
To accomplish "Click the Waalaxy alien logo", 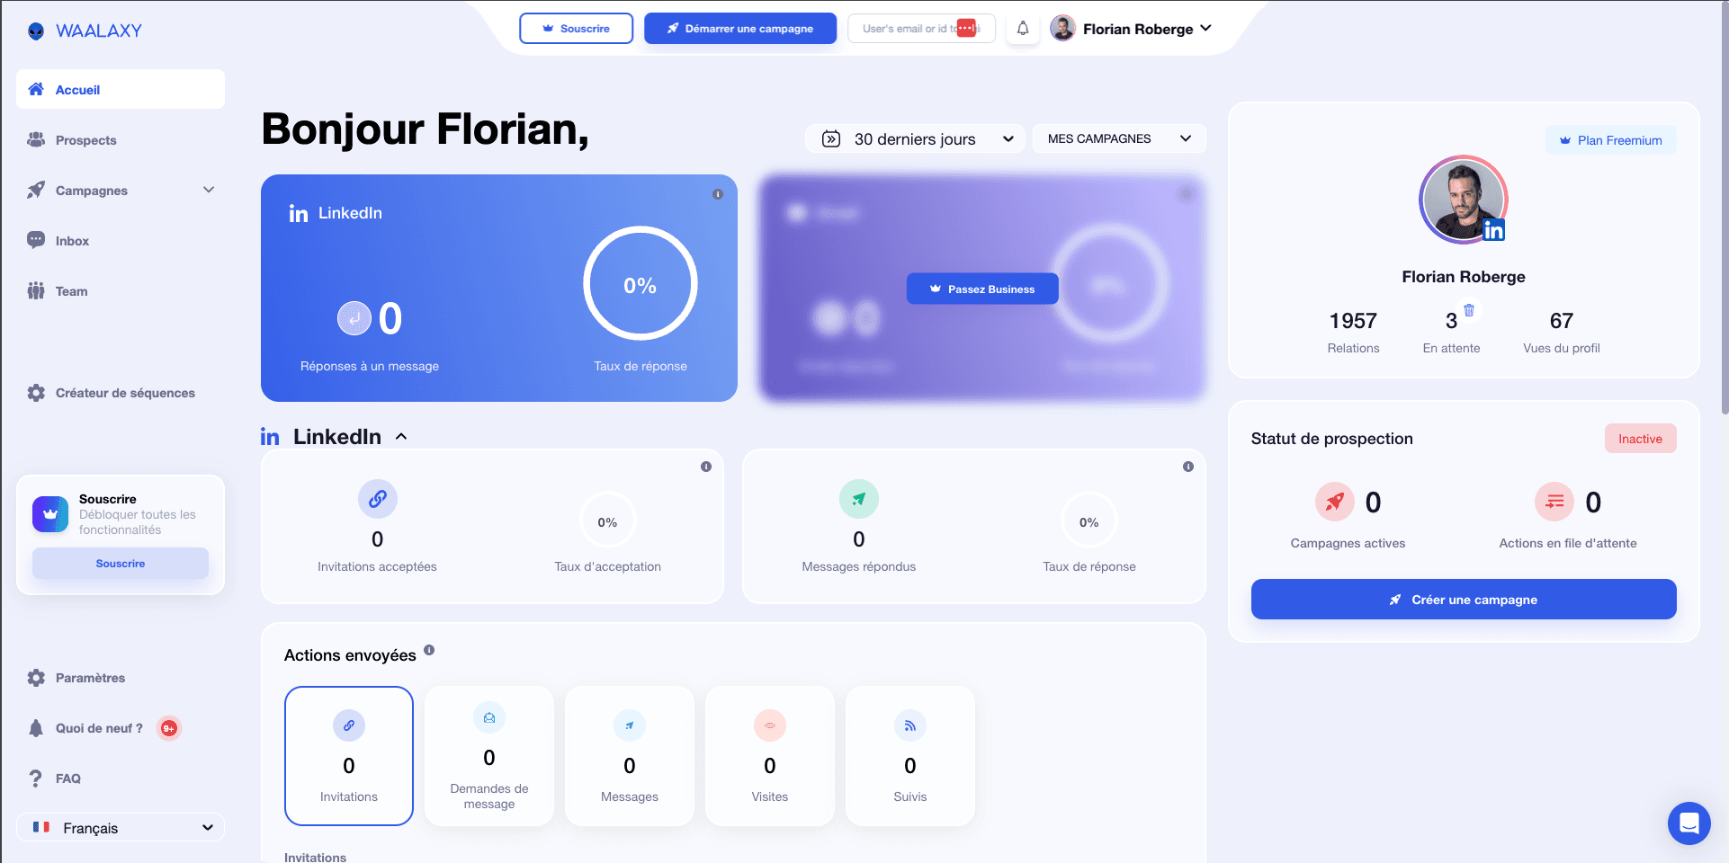I will (x=36, y=31).
